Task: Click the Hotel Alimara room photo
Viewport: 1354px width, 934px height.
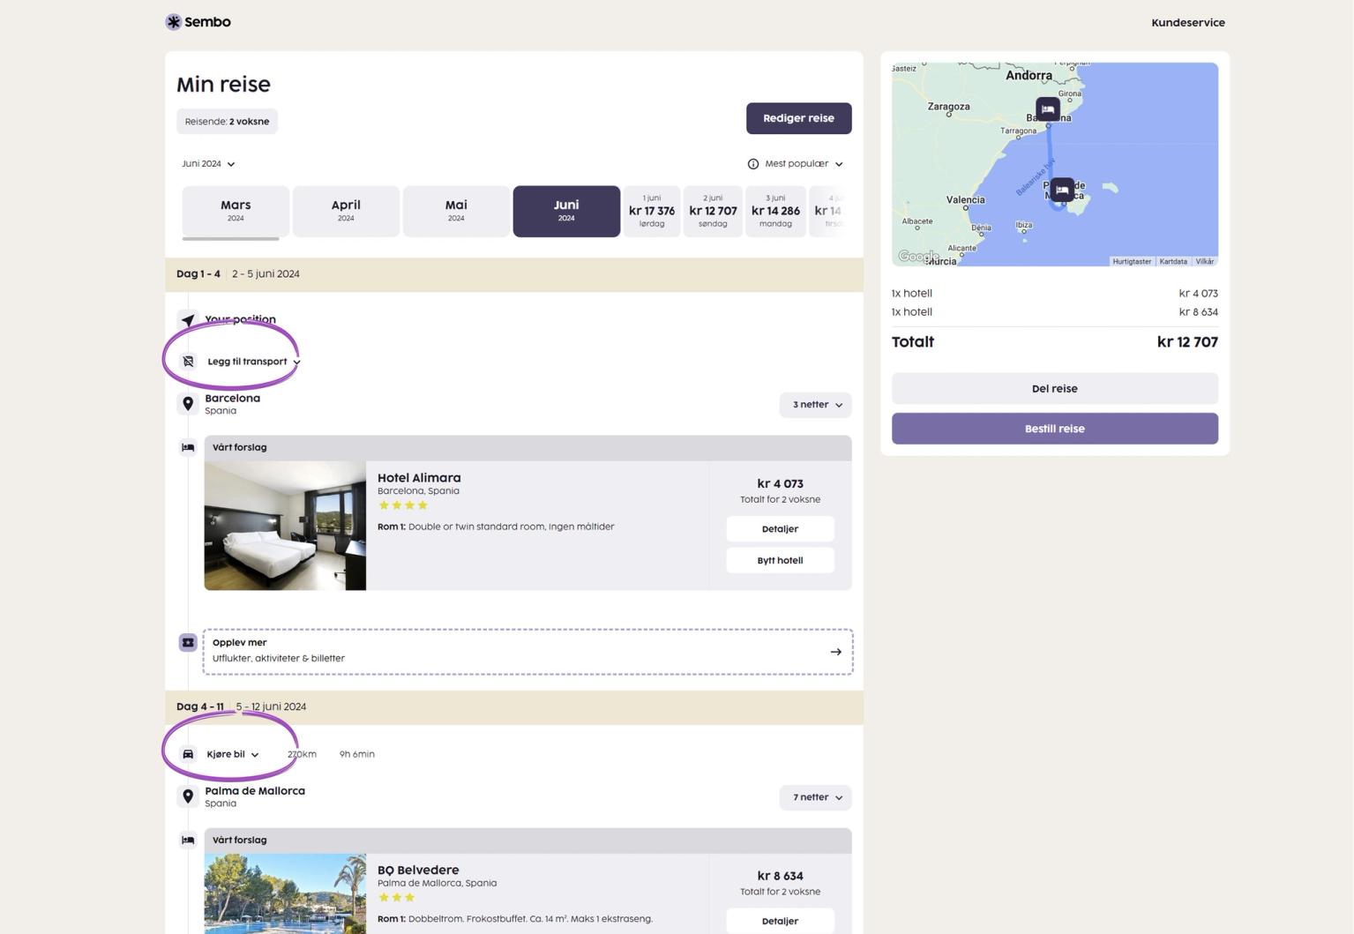Action: pos(285,526)
